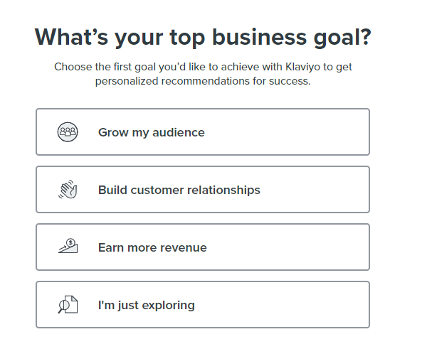Image resolution: width=427 pixels, height=349 pixels.
Task: Click the word 'business' in the heading
Action: point(260,37)
